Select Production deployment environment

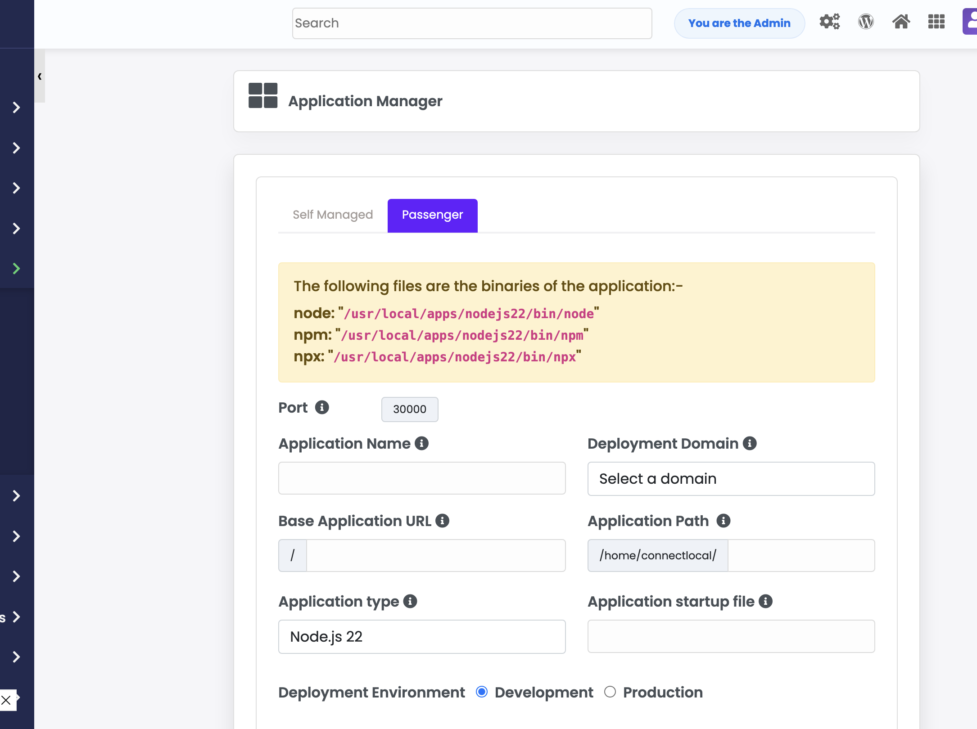[x=610, y=692]
